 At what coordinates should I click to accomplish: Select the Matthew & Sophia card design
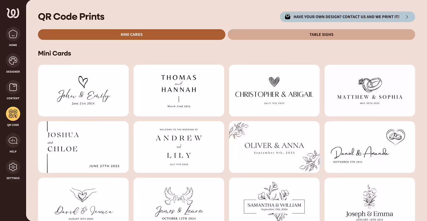[x=370, y=91]
